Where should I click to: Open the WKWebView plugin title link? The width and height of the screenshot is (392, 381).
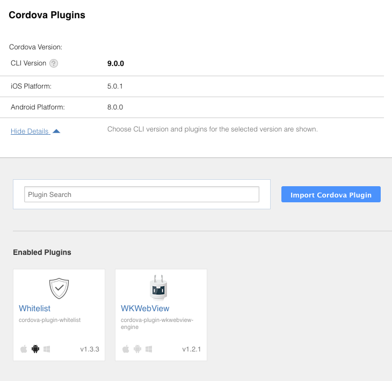[145, 309]
